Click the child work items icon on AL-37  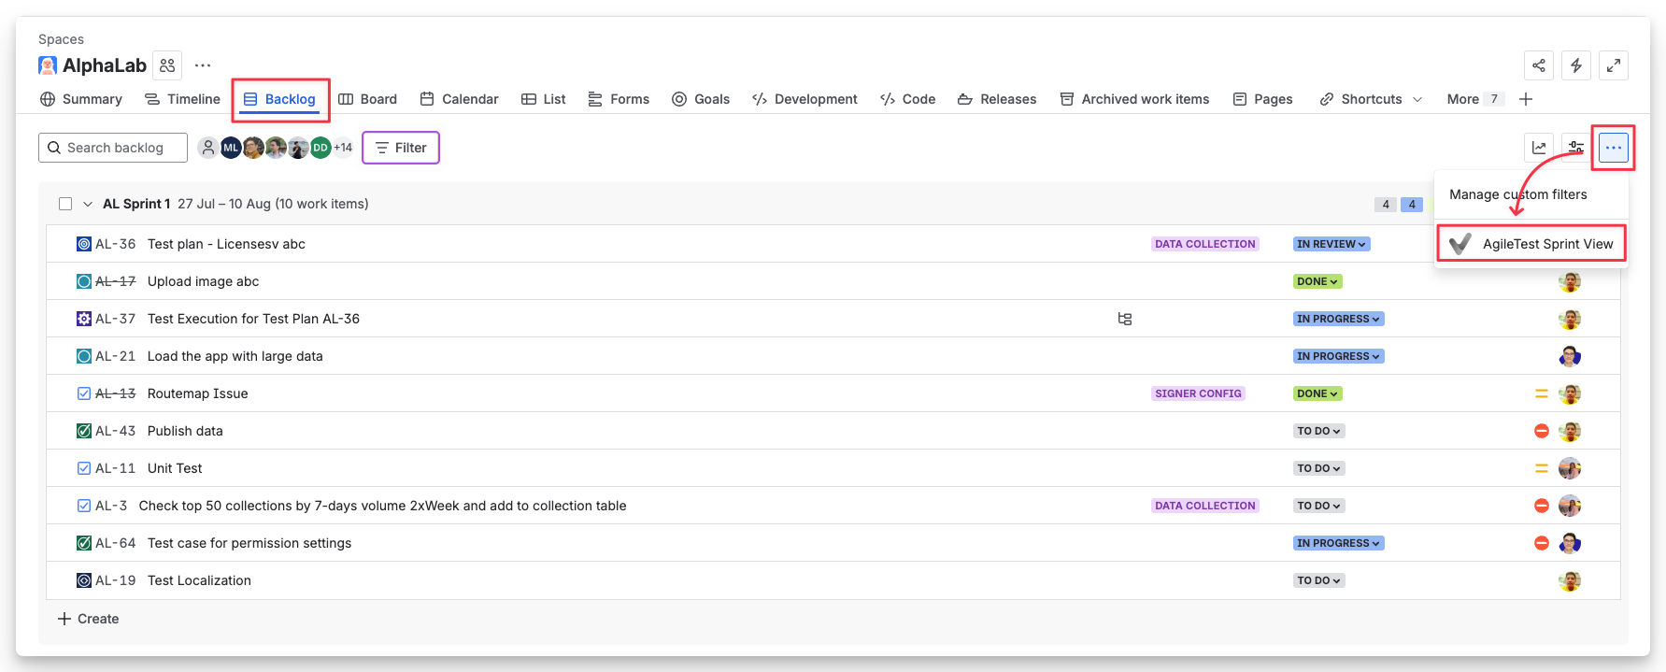tap(1125, 319)
